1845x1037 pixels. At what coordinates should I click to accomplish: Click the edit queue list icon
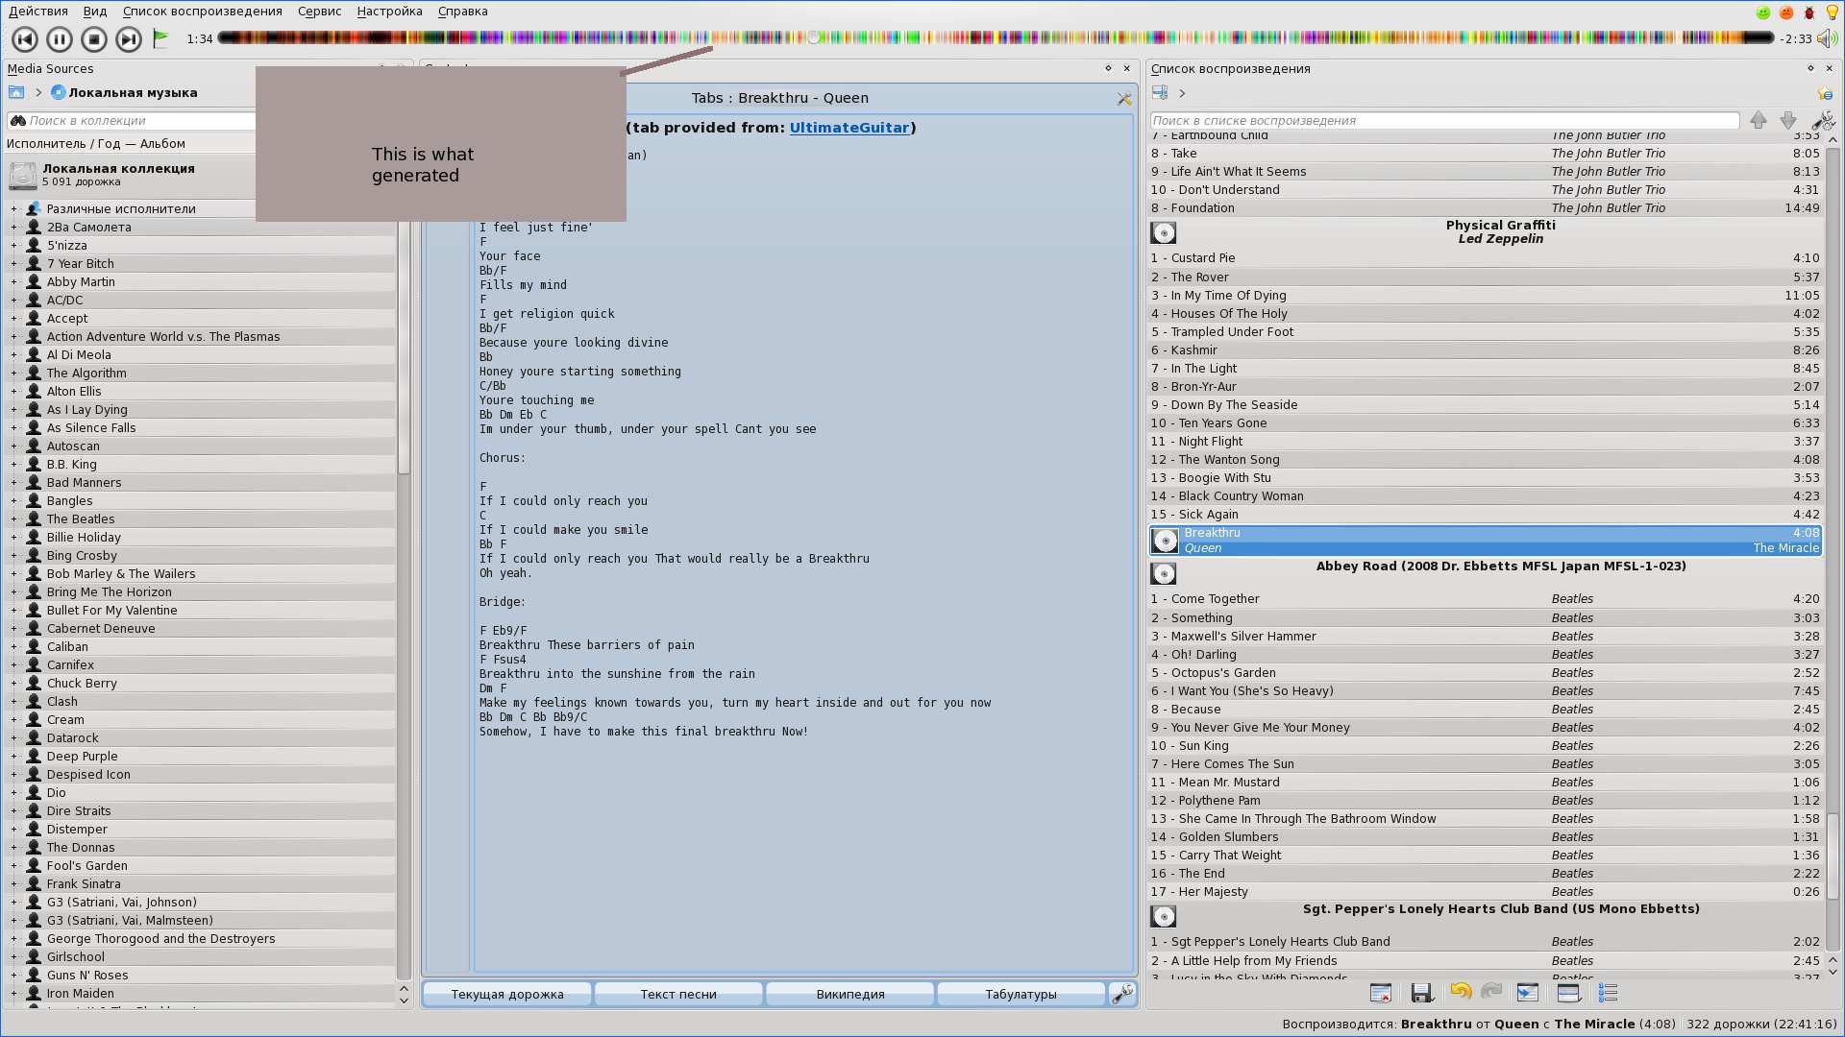coord(1609,994)
